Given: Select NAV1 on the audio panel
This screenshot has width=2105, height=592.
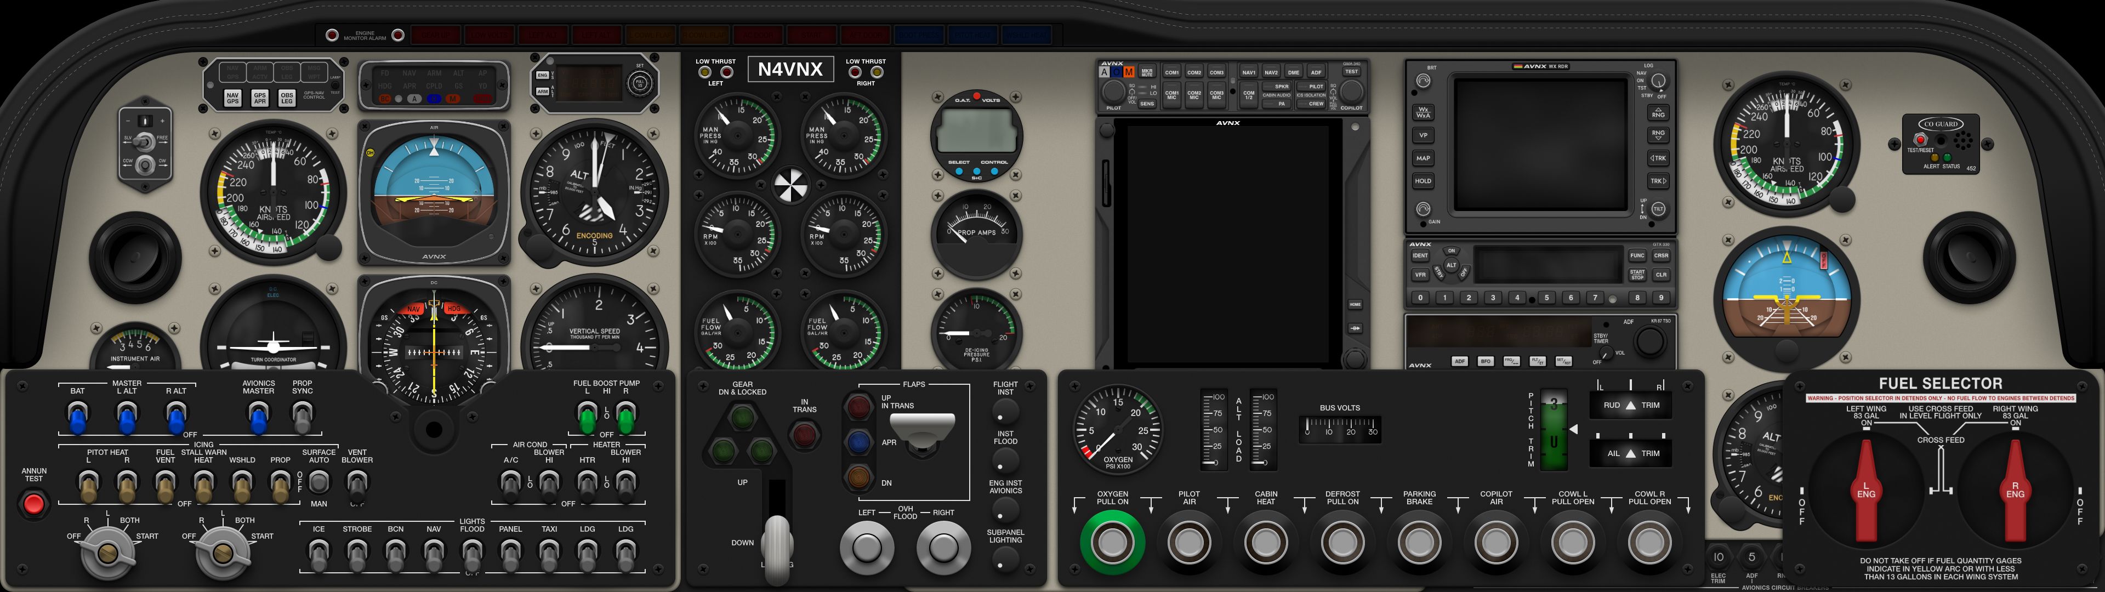Looking at the screenshot, I should tap(1249, 72).
